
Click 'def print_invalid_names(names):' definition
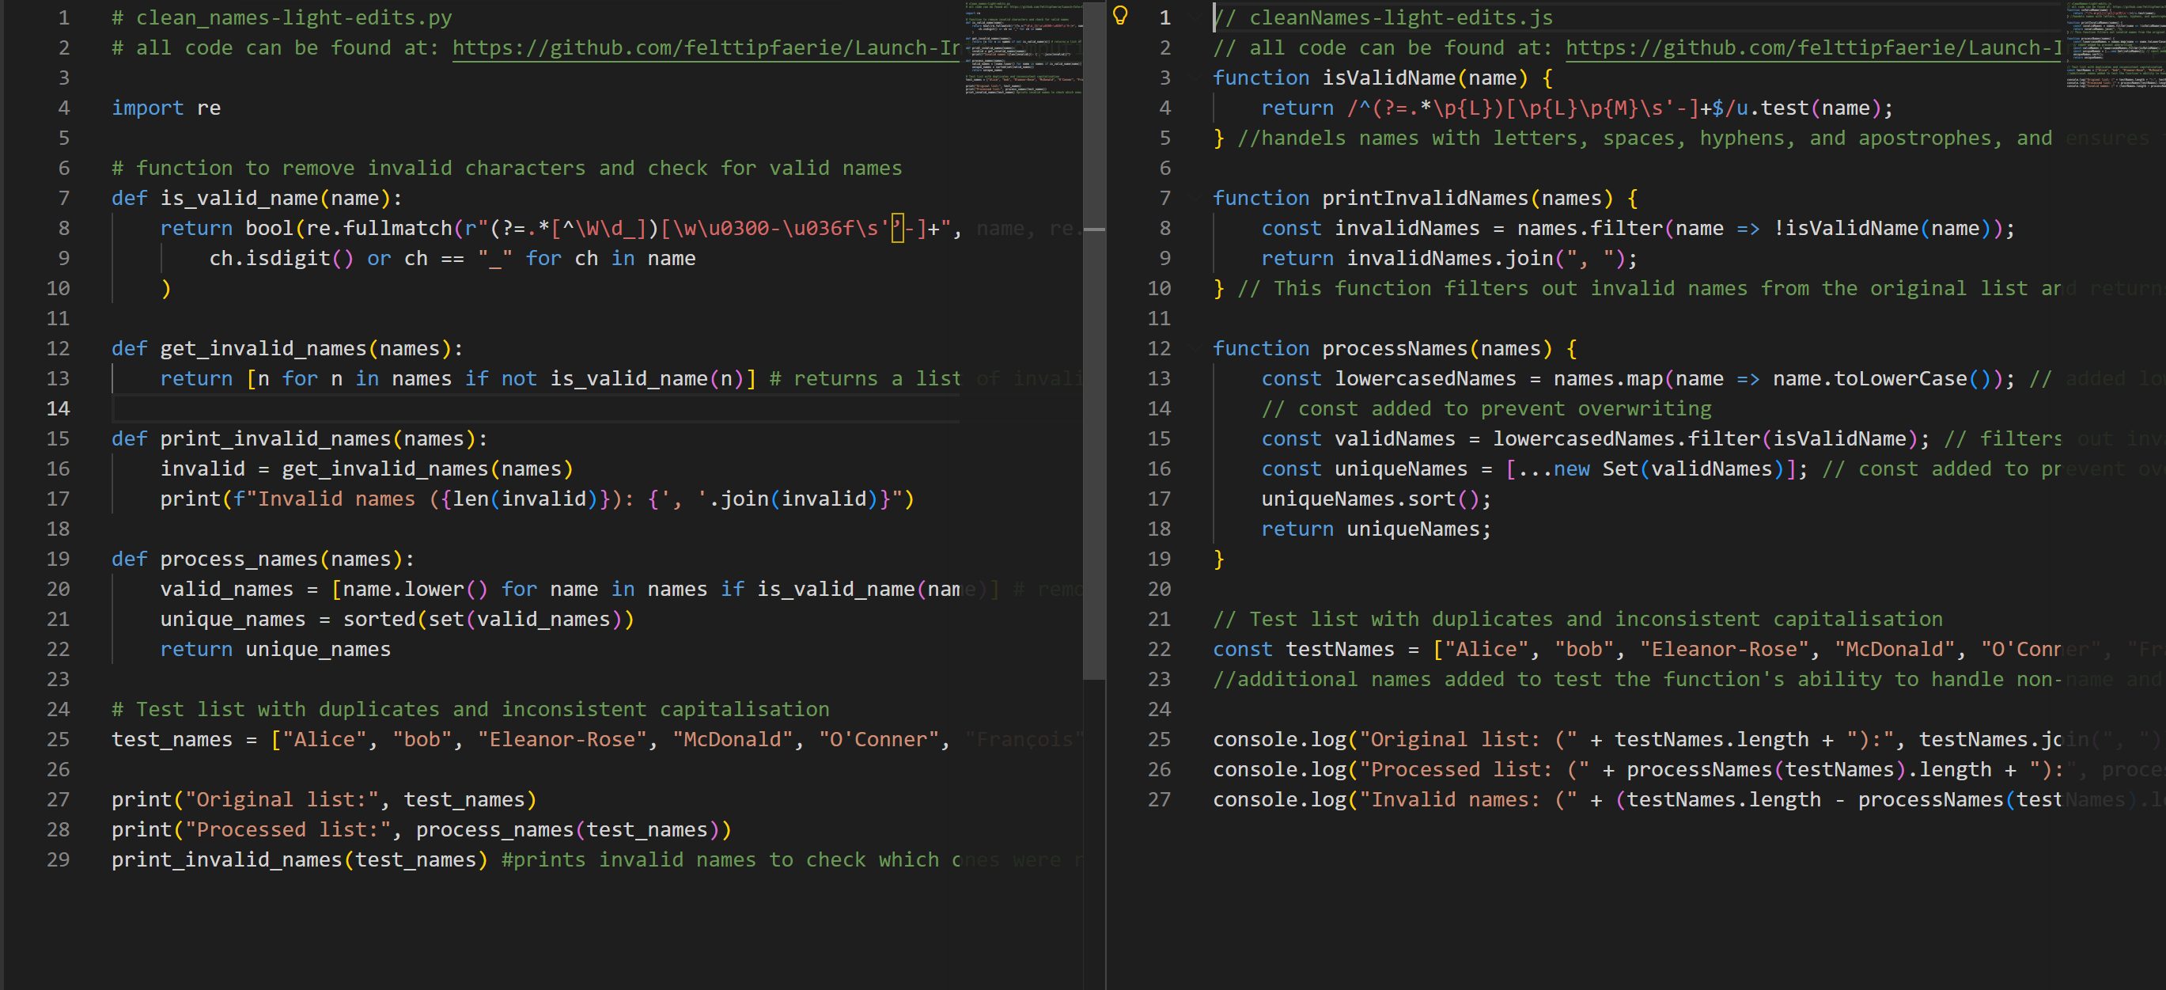[x=300, y=439]
